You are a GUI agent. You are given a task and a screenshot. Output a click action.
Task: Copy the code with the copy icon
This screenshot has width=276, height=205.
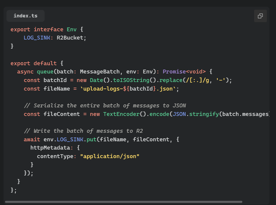point(260,16)
